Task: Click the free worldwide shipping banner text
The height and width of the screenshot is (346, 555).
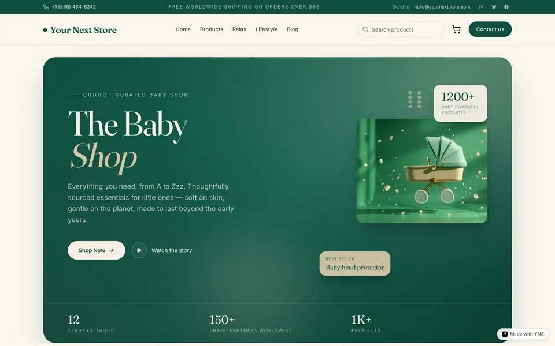Action: point(244,7)
